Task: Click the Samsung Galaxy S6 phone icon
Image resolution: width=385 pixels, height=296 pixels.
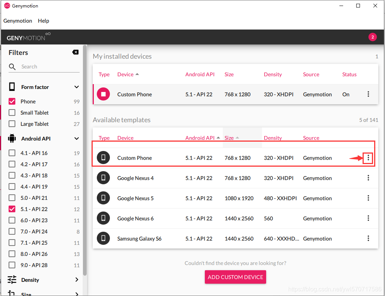Action: [104, 238]
